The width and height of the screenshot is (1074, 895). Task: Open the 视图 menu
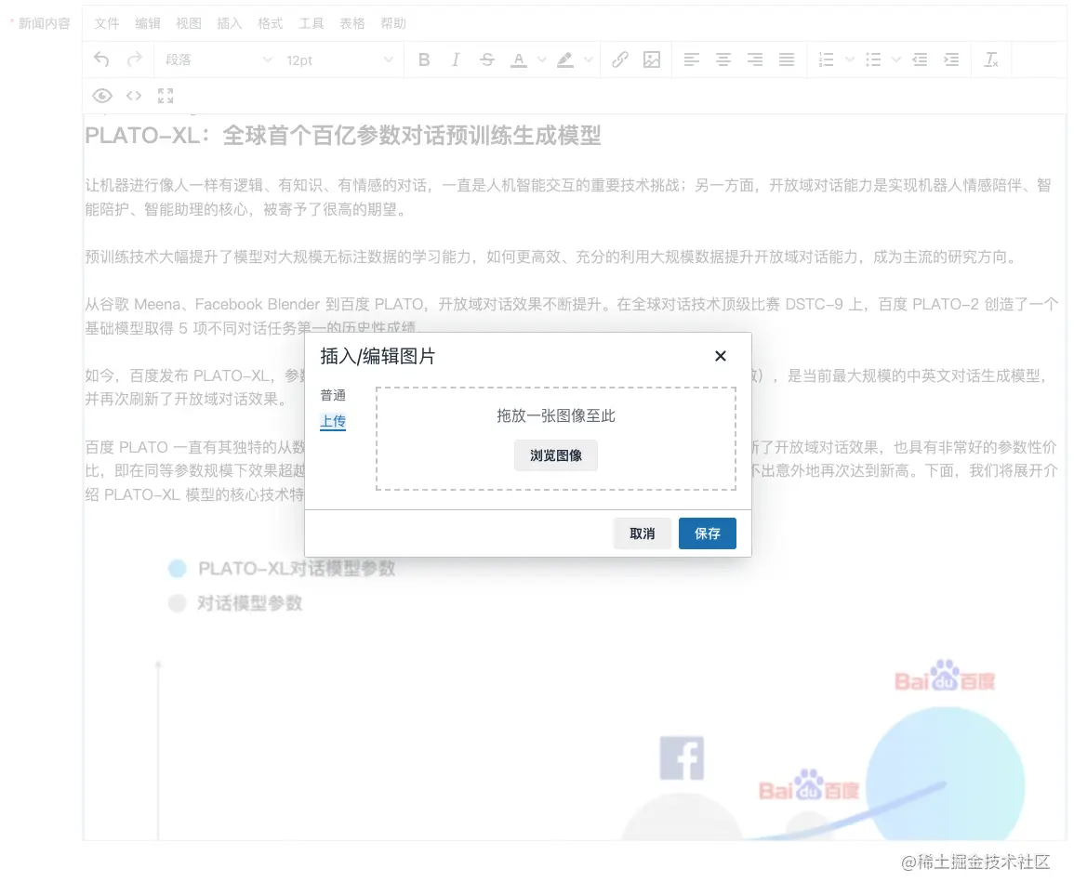189,23
